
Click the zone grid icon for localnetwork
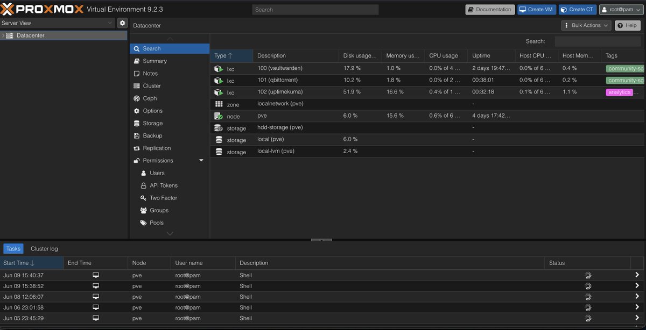(219, 104)
